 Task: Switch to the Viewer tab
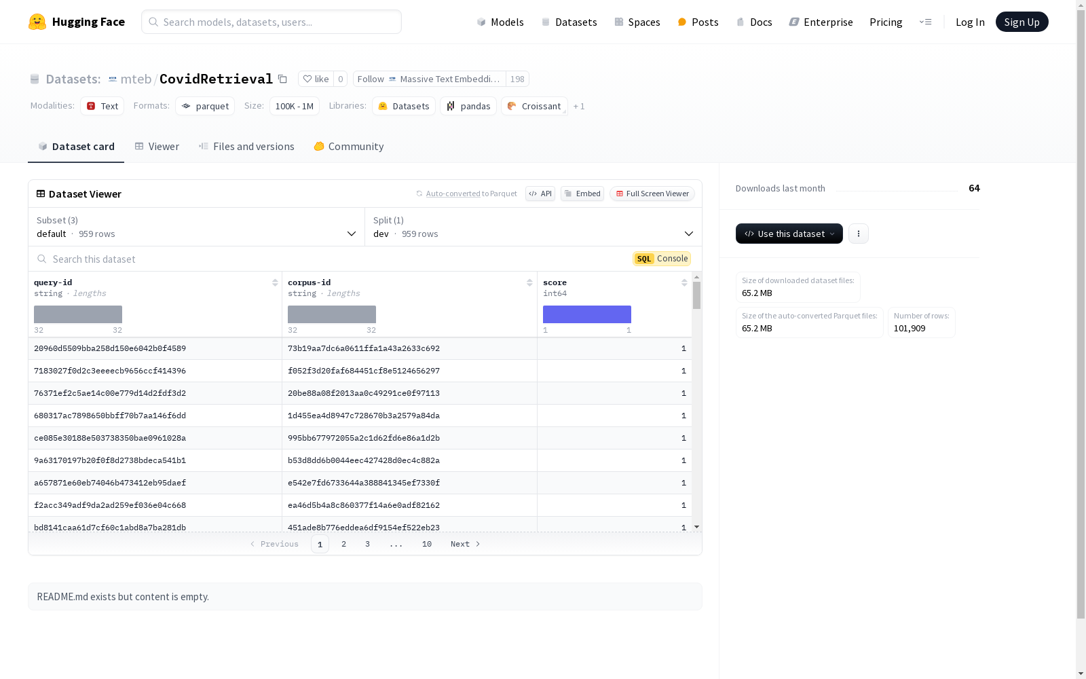click(157, 147)
